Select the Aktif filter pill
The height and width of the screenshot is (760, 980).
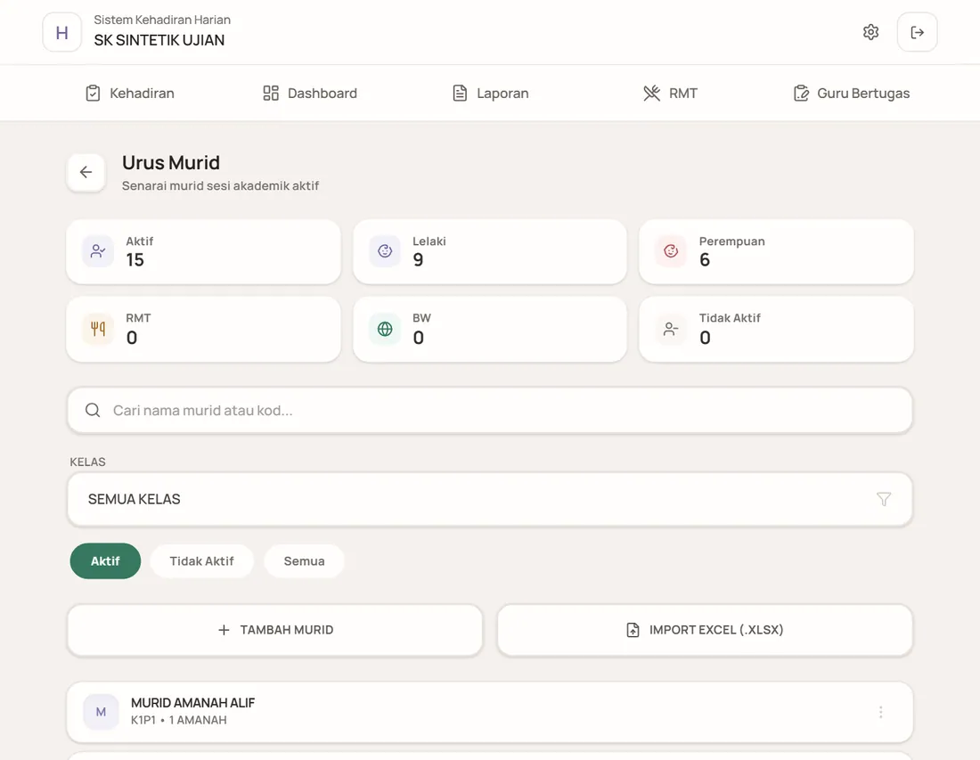105,560
